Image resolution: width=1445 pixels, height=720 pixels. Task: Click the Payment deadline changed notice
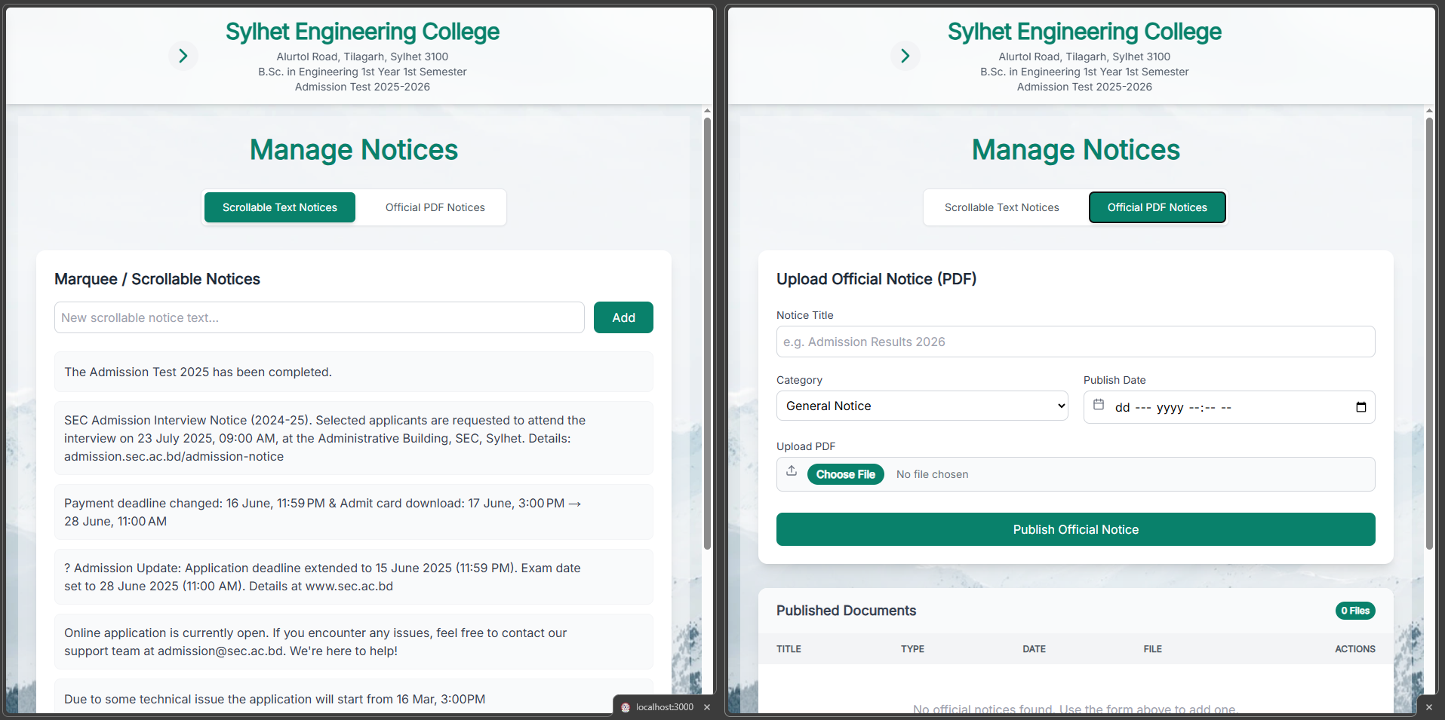tap(354, 512)
